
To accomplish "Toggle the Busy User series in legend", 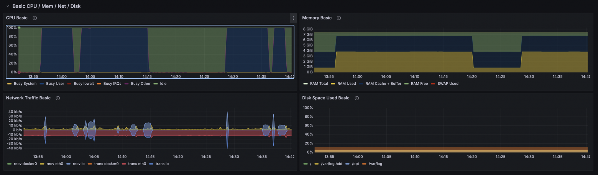I will (x=55, y=84).
